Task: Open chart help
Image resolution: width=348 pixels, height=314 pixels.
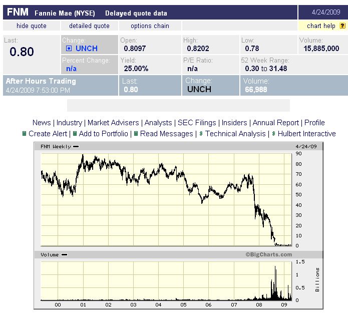Action: click(321, 26)
